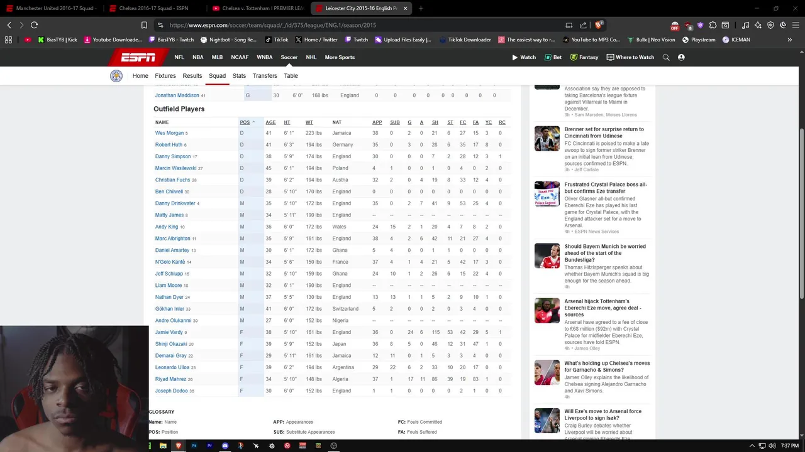Open Premiere Pro from the taskbar

209,446
